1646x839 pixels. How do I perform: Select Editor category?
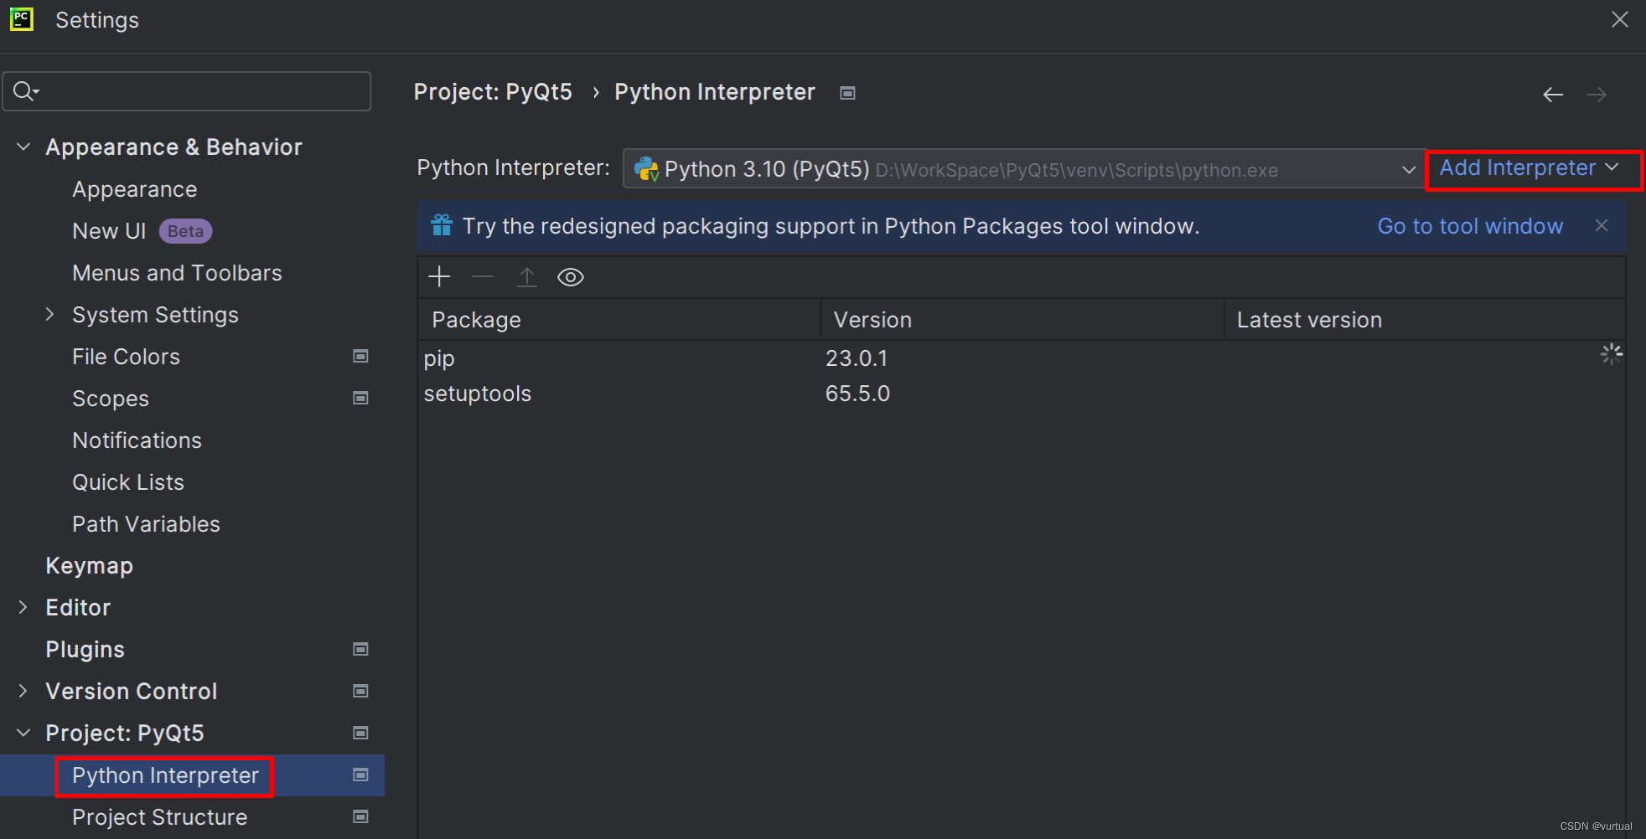[x=78, y=608]
